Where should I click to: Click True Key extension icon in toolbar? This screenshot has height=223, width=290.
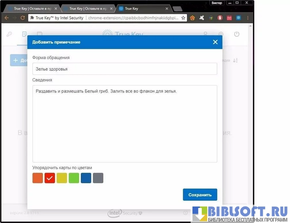pos(238,18)
